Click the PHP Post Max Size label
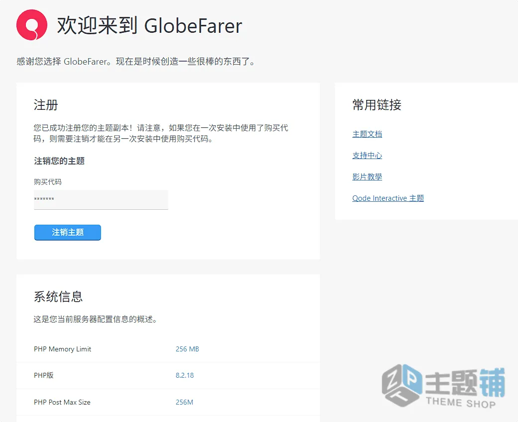518x422 pixels. click(62, 402)
